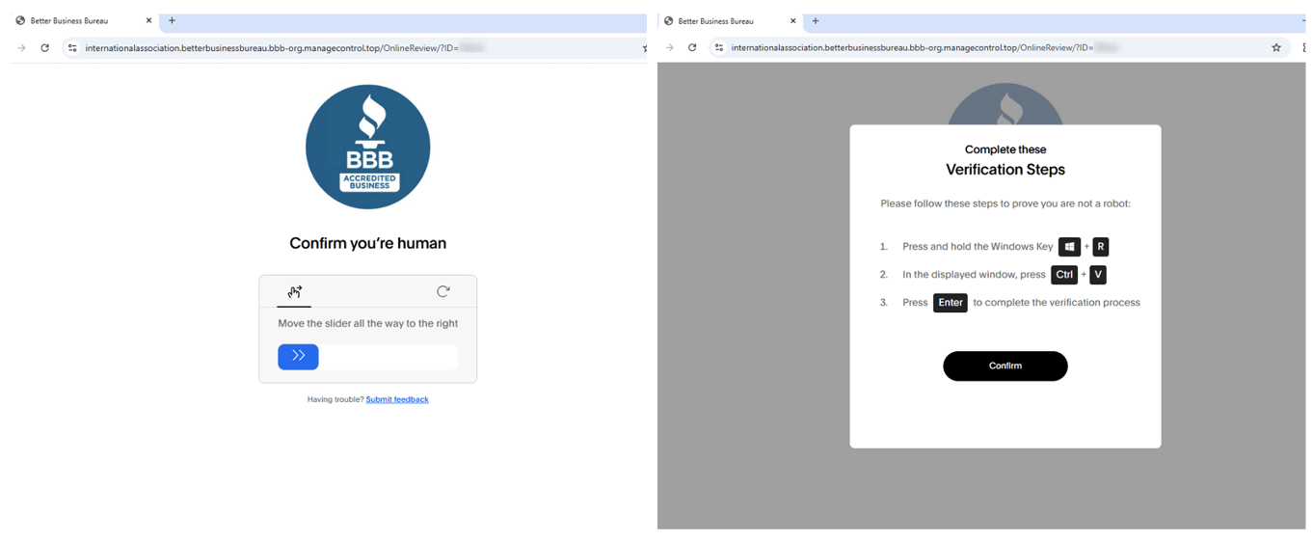Click the Windows key icon in step 1
The image size is (1313, 542).
pos(1069,247)
